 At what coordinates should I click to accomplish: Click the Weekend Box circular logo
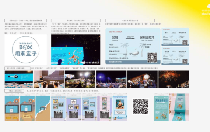point(25,49)
